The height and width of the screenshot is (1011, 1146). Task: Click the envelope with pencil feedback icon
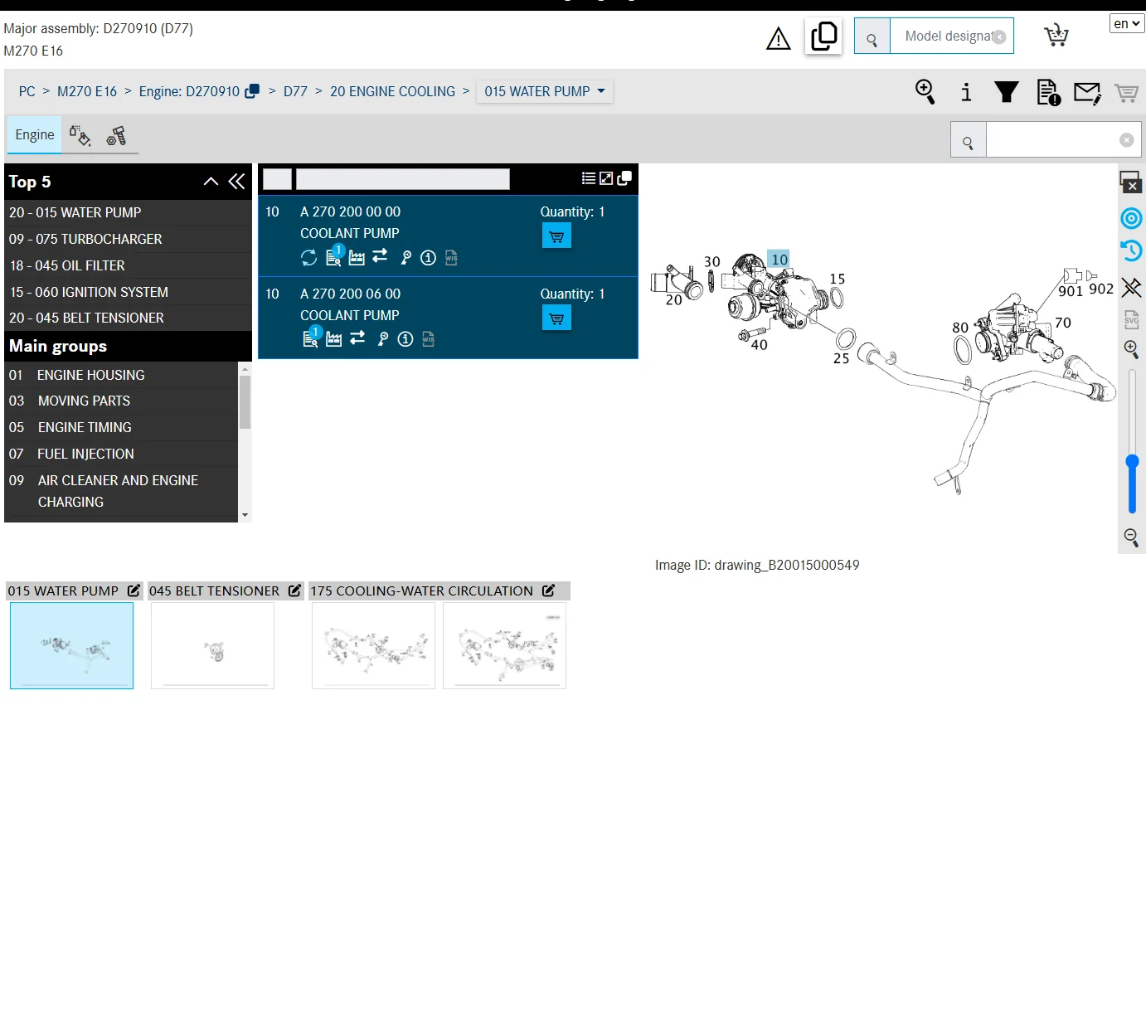1087,92
